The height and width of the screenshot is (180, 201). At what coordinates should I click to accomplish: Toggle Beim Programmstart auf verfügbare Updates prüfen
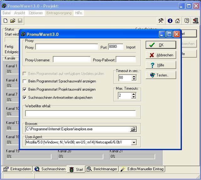click(24, 74)
